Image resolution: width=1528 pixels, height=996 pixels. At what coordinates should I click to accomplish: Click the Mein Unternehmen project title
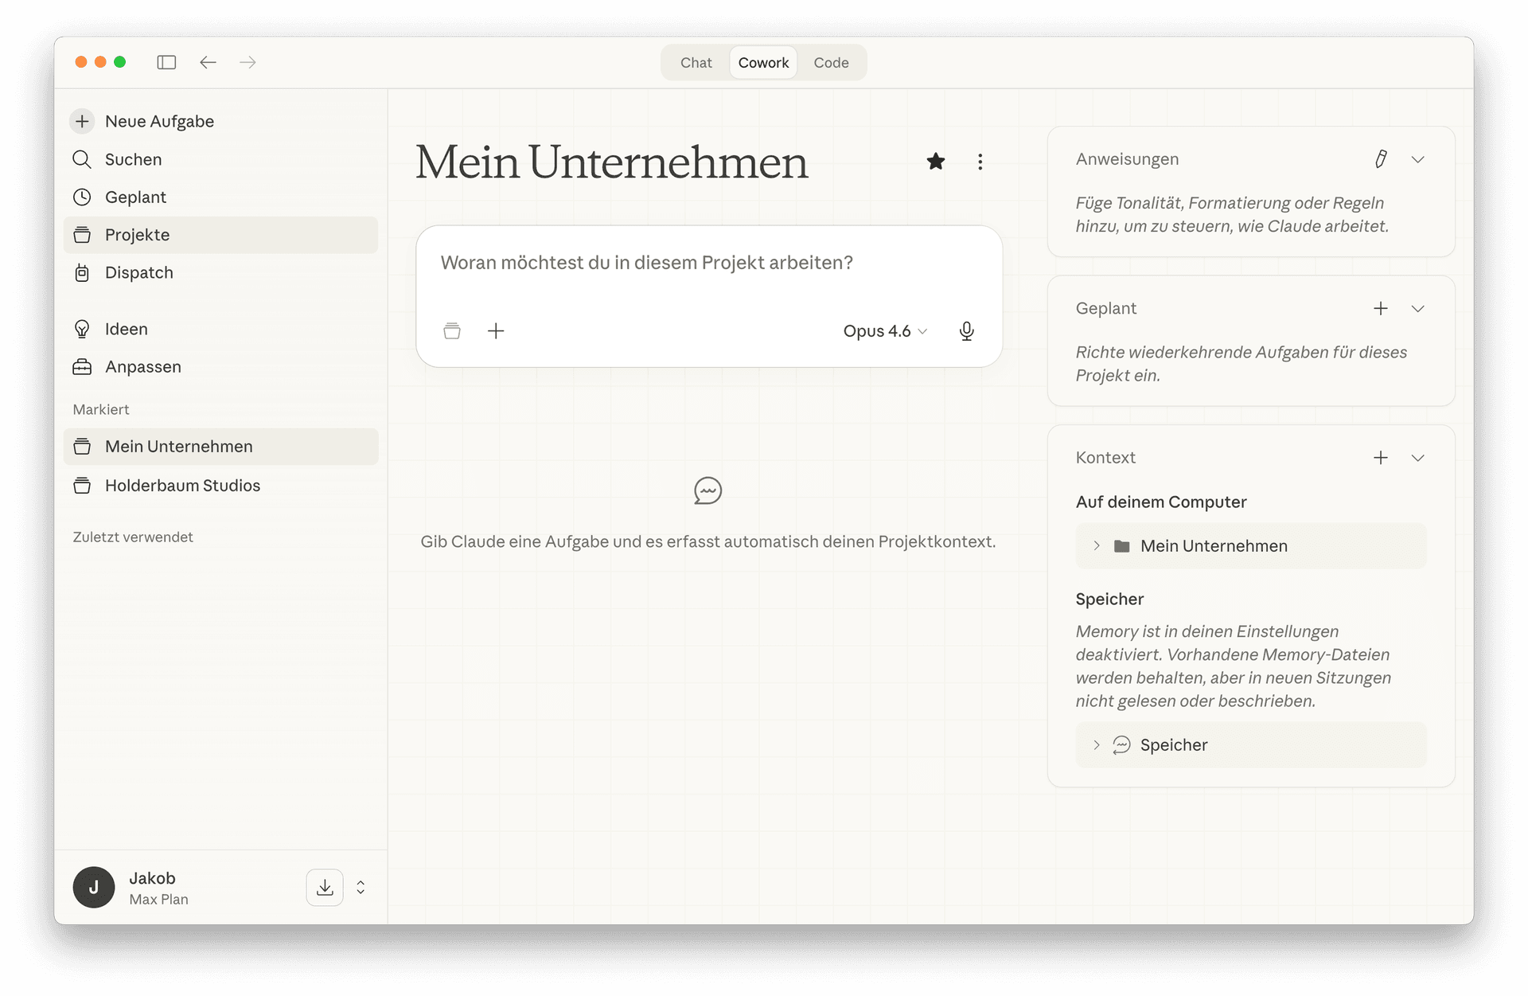pos(611,162)
